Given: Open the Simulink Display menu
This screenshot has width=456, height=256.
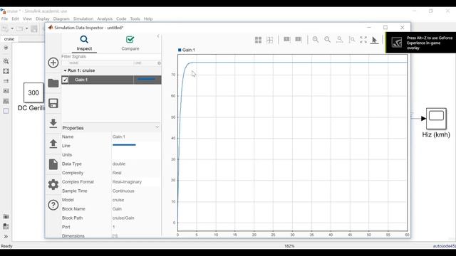Looking at the screenshot, I should [43, 18].
